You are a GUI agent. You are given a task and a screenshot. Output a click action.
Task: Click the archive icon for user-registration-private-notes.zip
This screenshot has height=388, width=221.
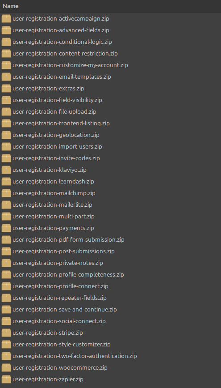click(x=6, y=263)
